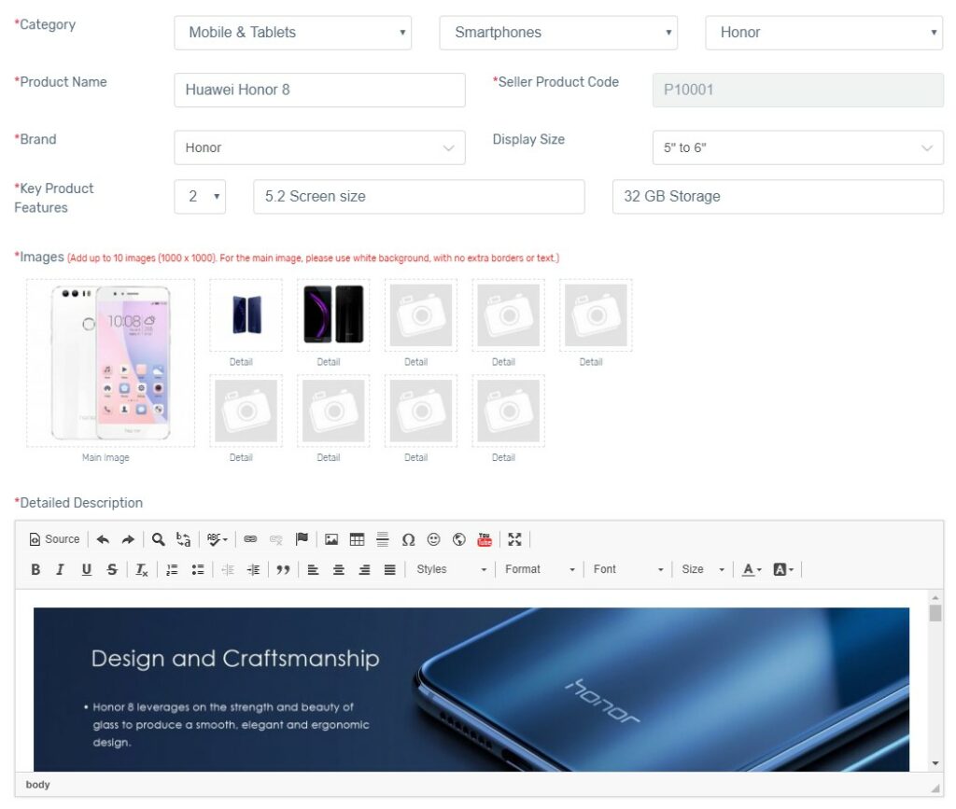The width and height of the screenshot is (956, 809).
Task: Click the first empty image slot in top row
Action: click(x=421, y=315)
